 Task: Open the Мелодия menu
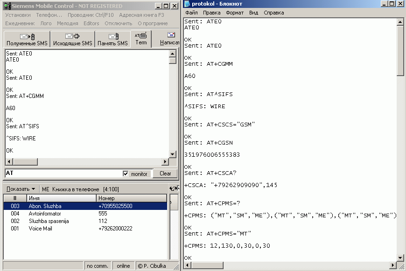(68, 23)
